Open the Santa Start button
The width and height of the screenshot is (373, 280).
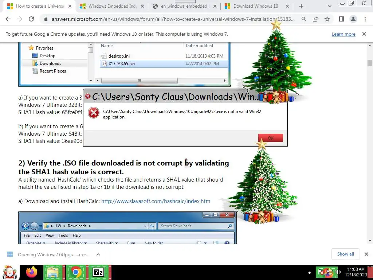(x=9, y=272)
